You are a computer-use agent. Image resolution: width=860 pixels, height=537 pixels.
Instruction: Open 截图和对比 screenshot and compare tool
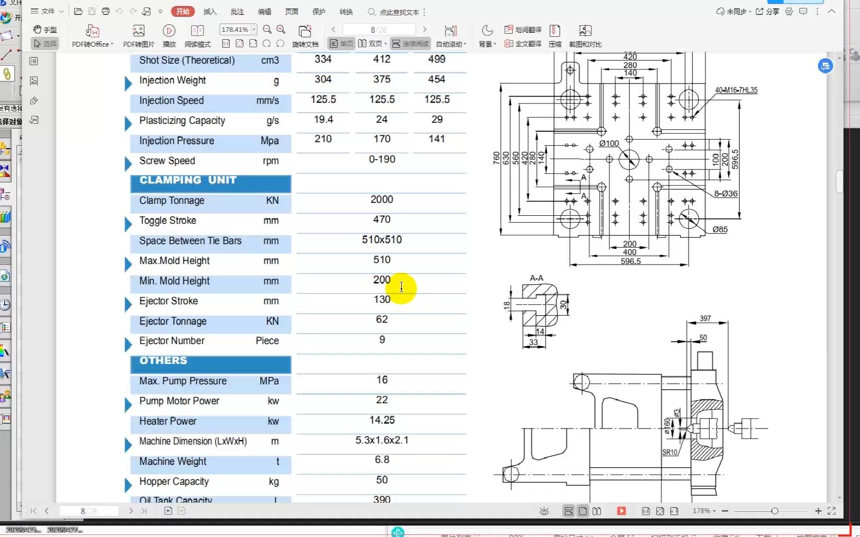coord(584,36)
